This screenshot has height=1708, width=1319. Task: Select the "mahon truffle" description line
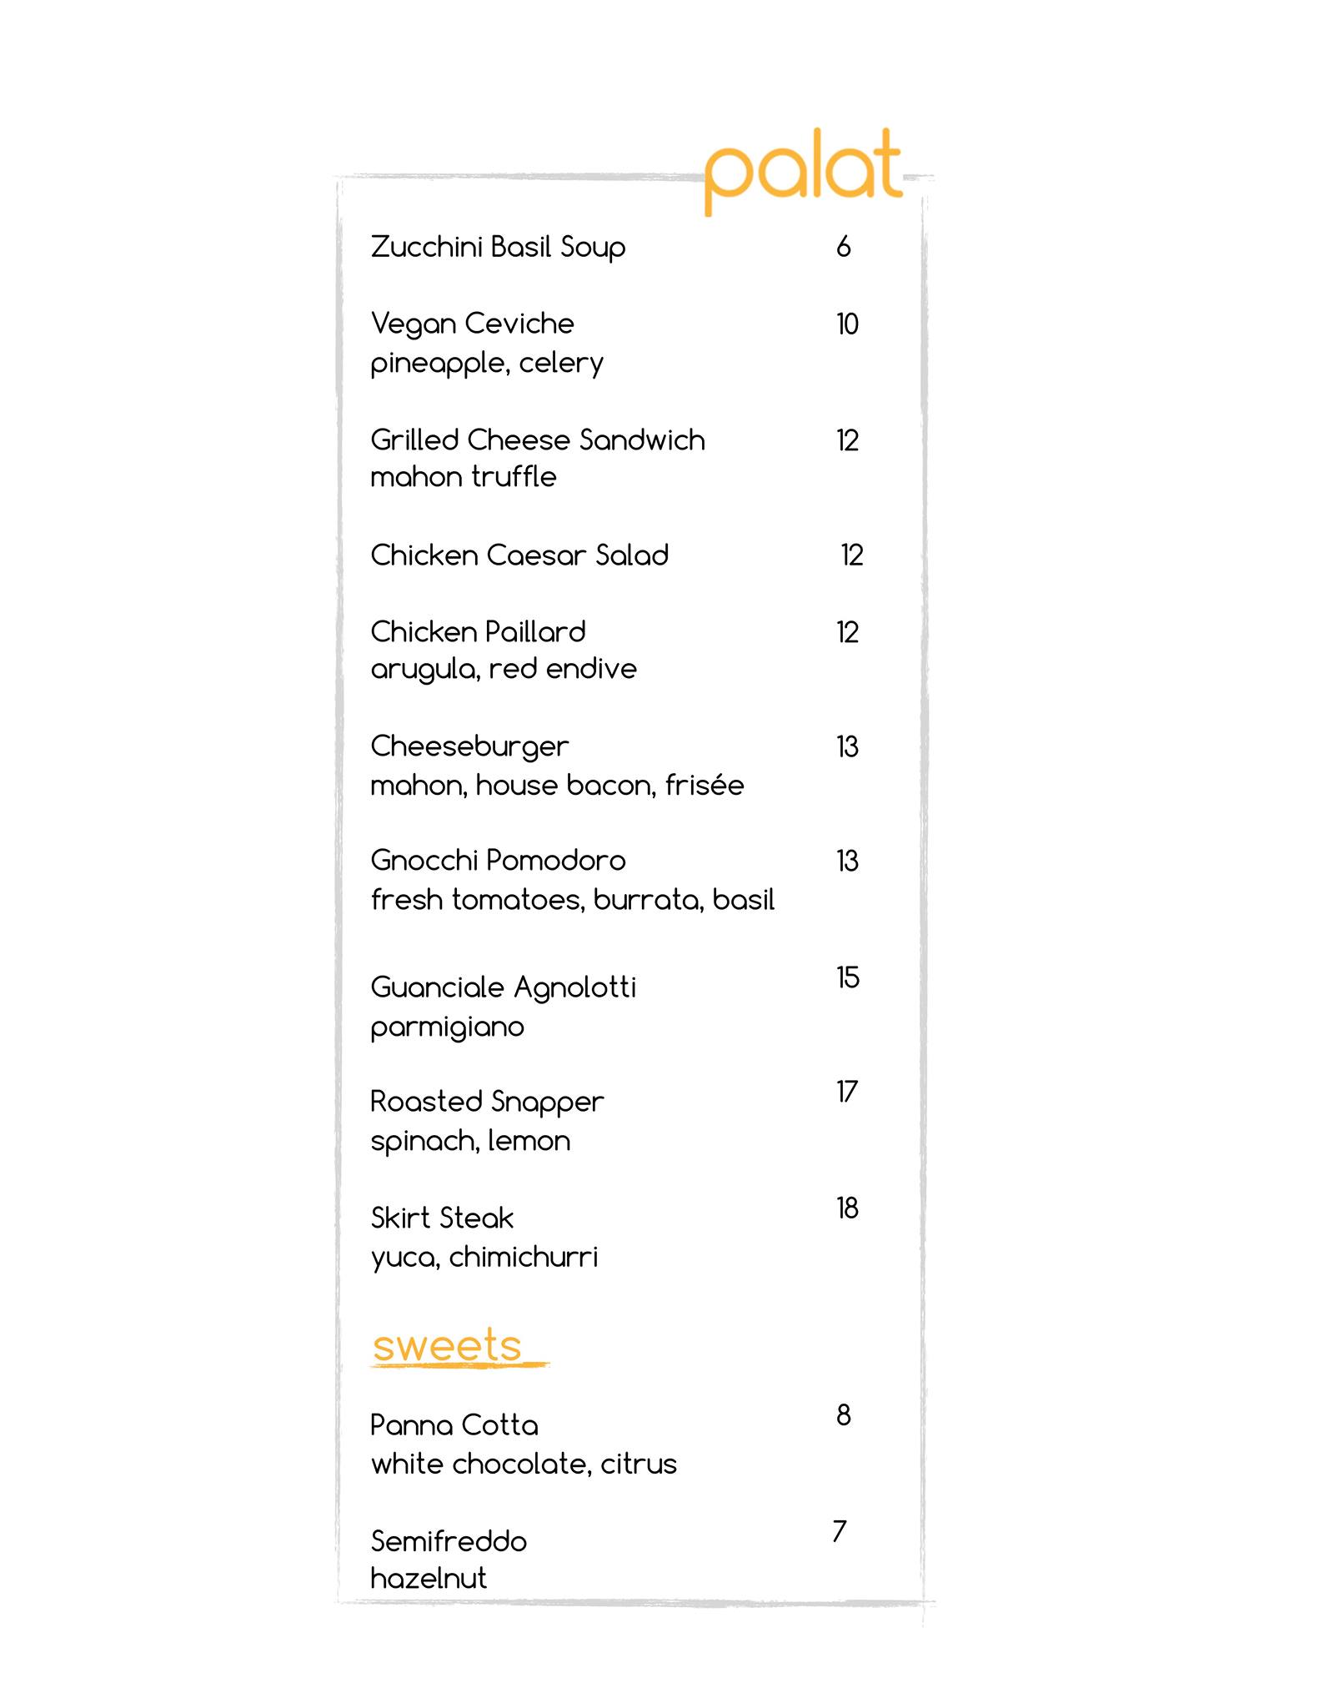(x=464, y=477)
